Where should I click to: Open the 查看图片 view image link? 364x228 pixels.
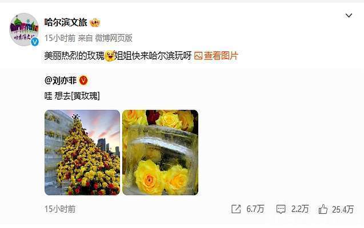(221, 56)
